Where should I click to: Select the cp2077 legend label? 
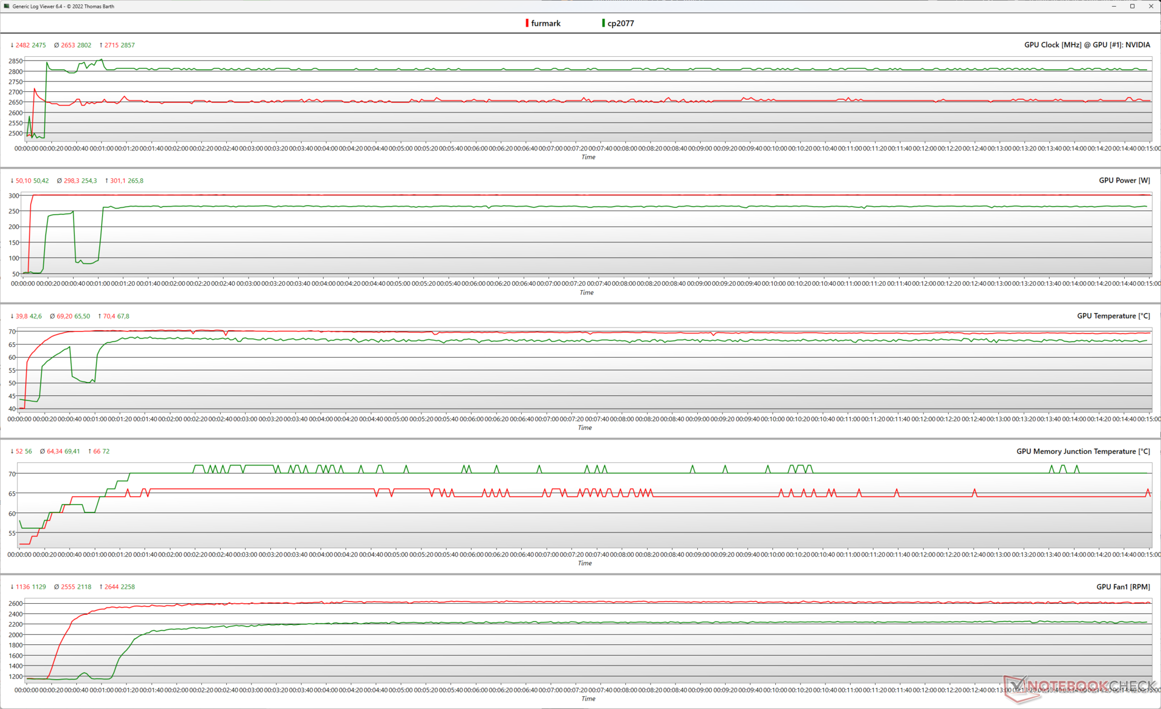coord(620,23)
